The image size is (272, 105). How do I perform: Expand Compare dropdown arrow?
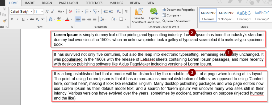point(180,15)
